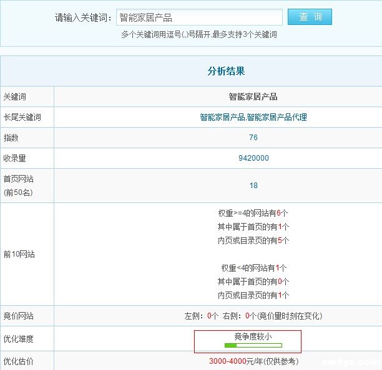Select the 首页网站 row label
This screenshot has height=370, width=382.
point(19,179)
